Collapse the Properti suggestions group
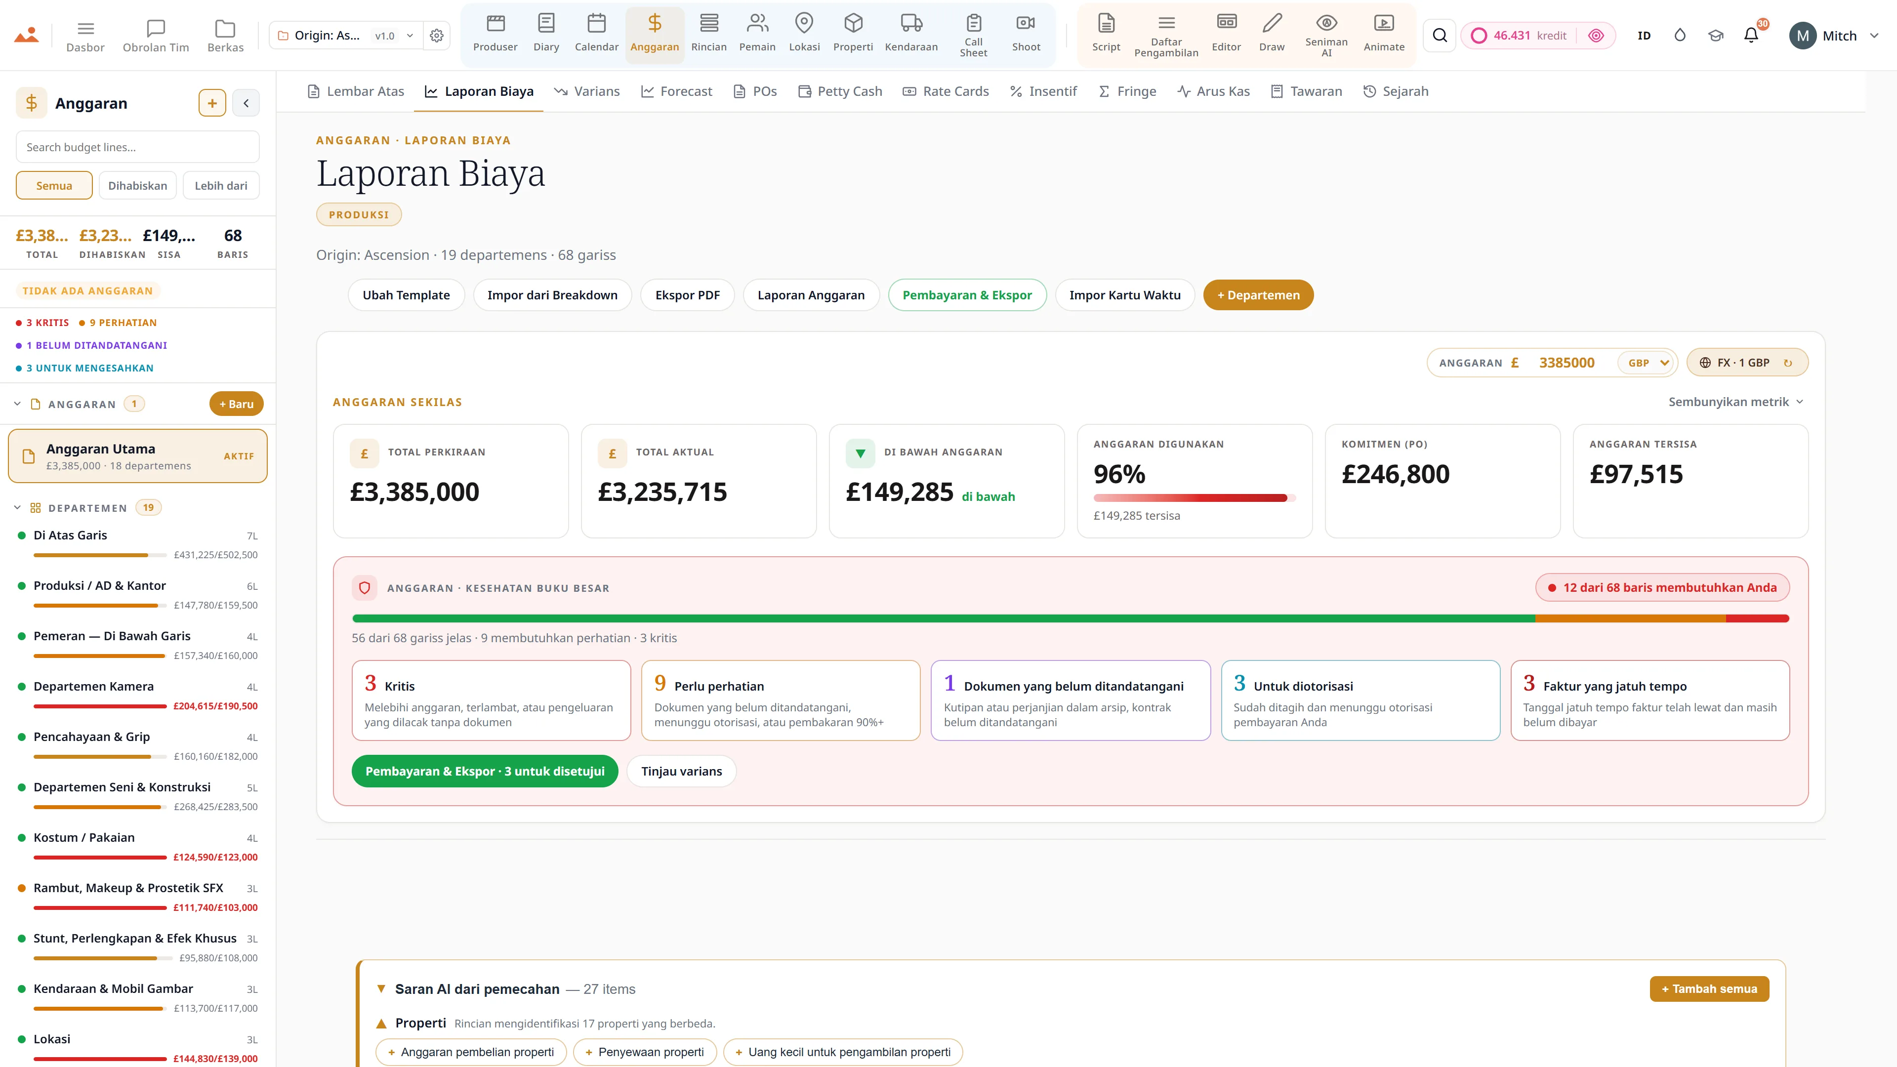Image resolution: width=1897 pixels, height=1067 pixels. 381,1023
